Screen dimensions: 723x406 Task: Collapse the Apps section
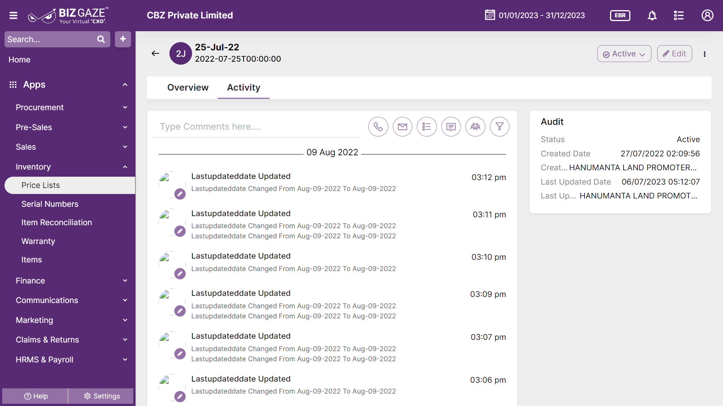coord(125,85)
